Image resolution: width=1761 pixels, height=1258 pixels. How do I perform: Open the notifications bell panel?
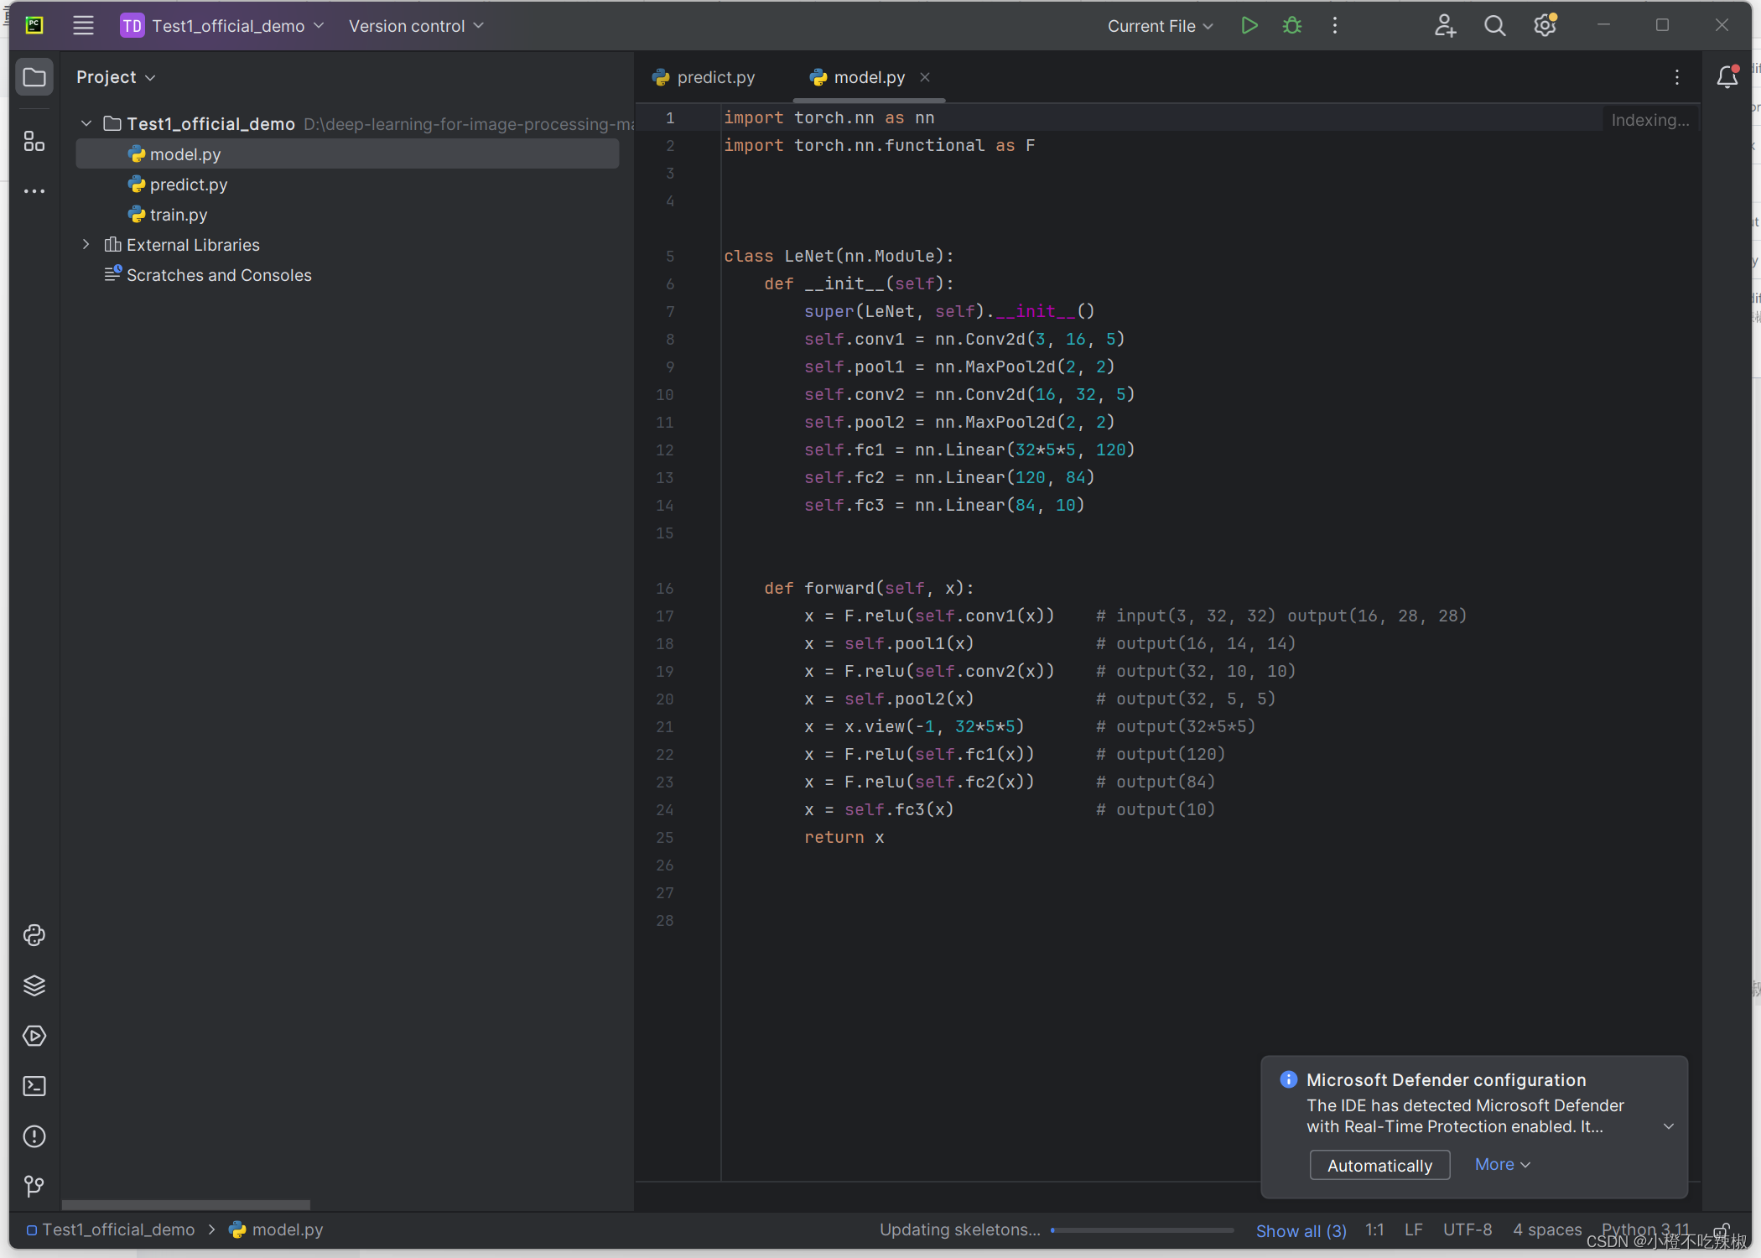(1727, 77)
